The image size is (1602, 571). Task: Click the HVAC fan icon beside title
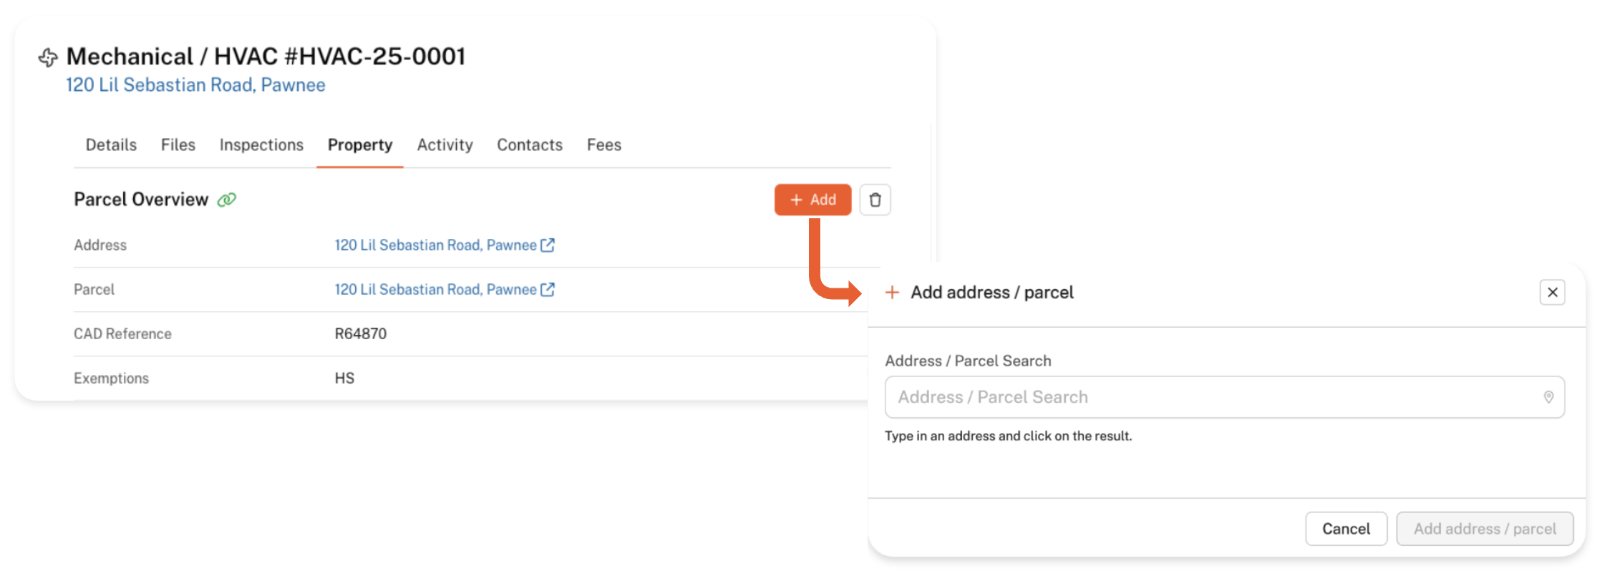click(x=48, y=57)
